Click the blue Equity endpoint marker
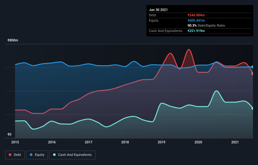This screenshot has height=165, width=258. [x=253, y=67]
